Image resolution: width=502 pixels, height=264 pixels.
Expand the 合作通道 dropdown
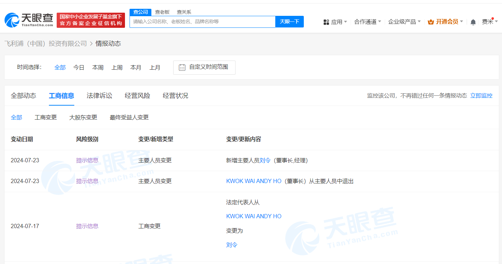click(x=368, y=22)
